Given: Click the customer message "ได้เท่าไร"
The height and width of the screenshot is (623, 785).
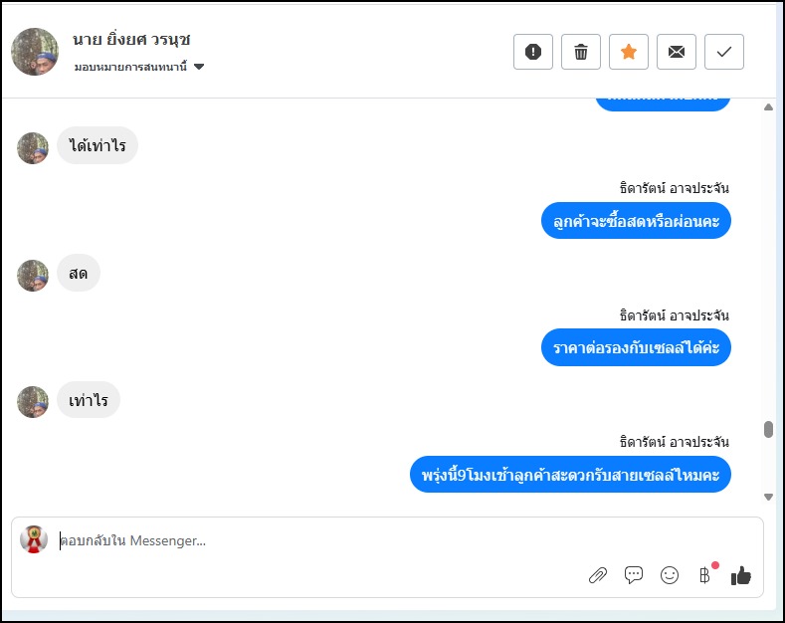Looking at the screenshot, I should tap(97, 147).
